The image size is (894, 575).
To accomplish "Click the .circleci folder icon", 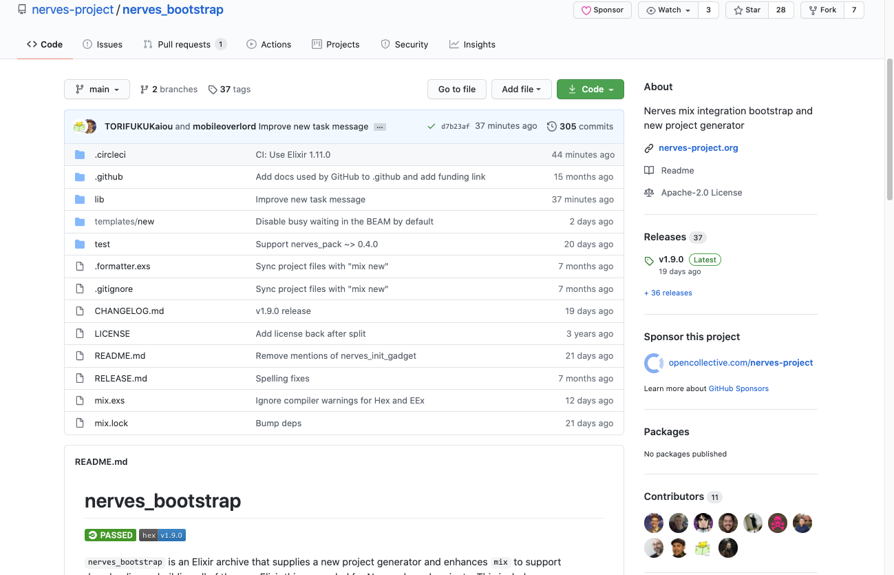I will pos(80,154).
